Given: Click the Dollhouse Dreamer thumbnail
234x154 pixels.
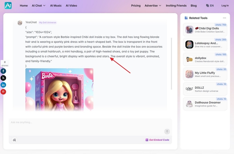Looking at the screenshot, I should pos(189,104).
